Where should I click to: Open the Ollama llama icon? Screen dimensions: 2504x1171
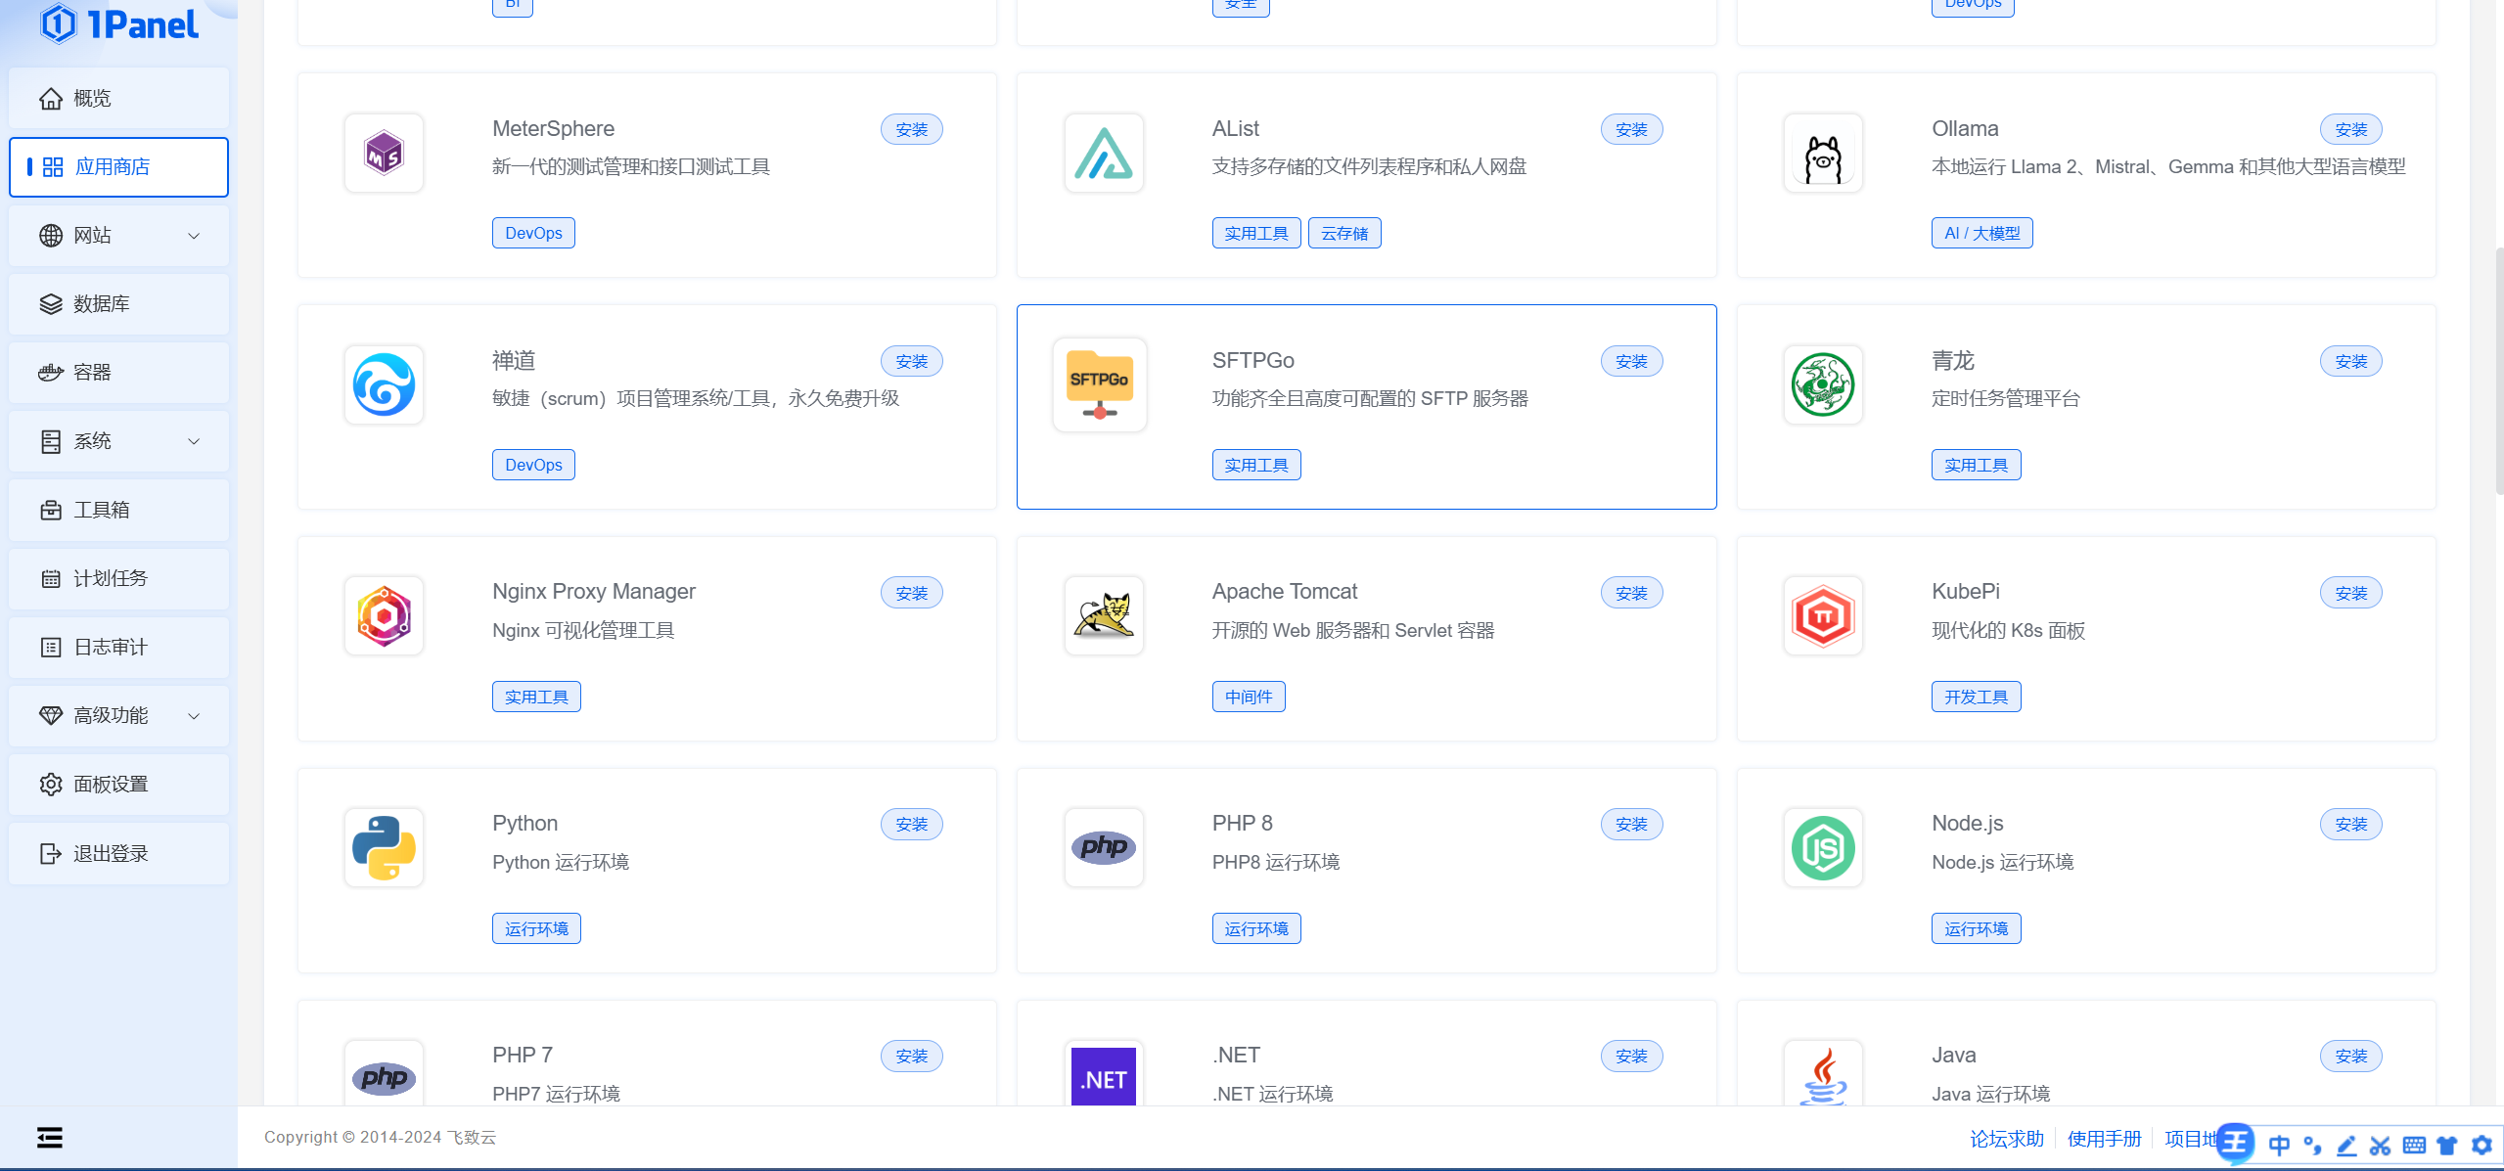pyautogui.click(x=1823, y=154)
